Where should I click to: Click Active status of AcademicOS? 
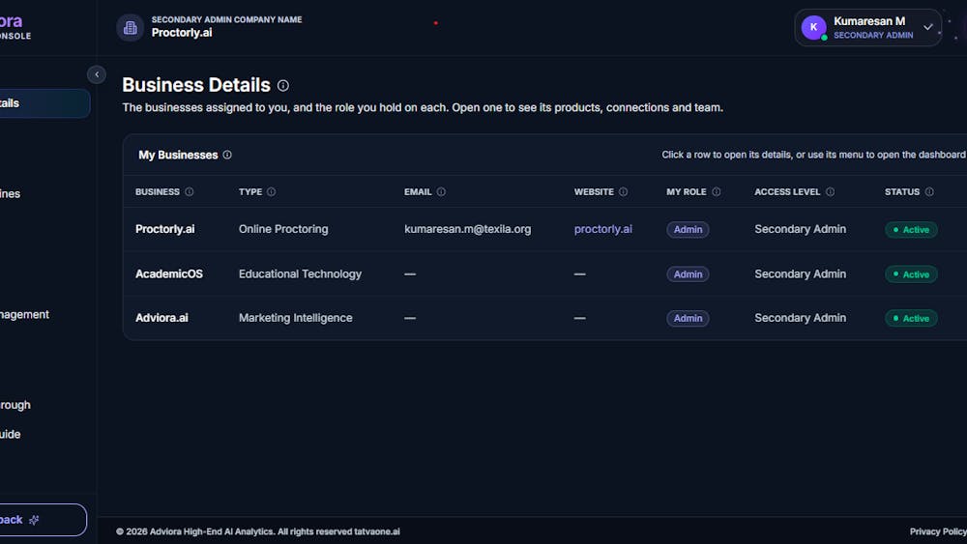click(x=911, y=274)
